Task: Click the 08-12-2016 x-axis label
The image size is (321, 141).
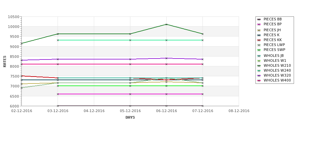Action: coord(239,111)
